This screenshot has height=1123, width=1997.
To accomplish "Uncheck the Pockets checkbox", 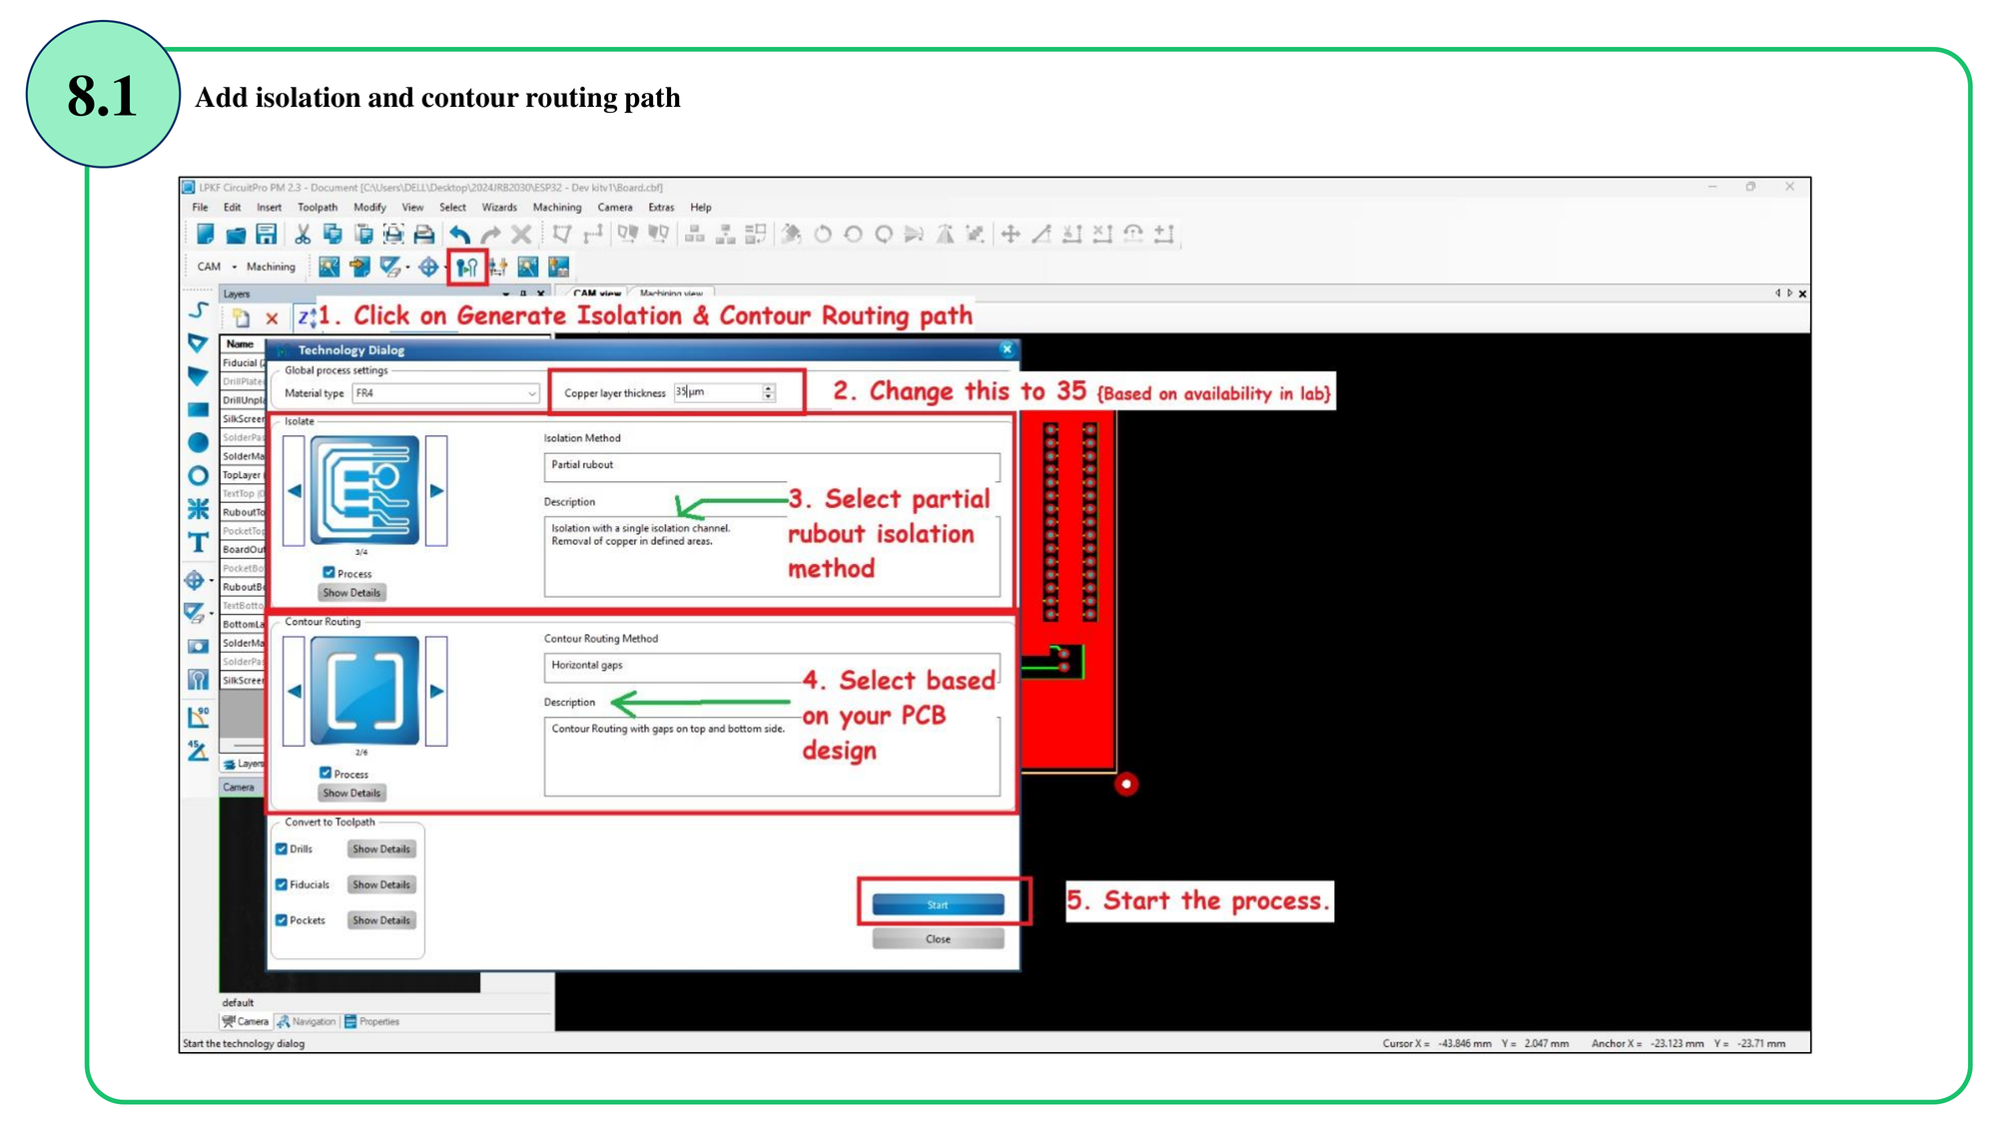I will 282,920.
